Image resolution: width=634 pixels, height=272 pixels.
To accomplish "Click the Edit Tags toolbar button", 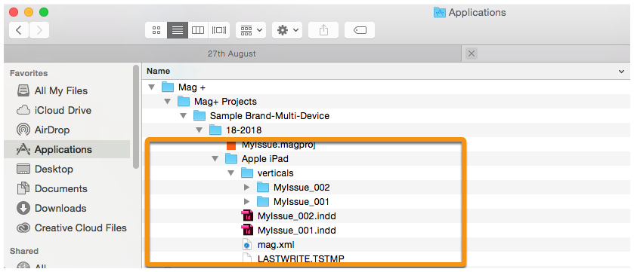I will pos(360,30).
